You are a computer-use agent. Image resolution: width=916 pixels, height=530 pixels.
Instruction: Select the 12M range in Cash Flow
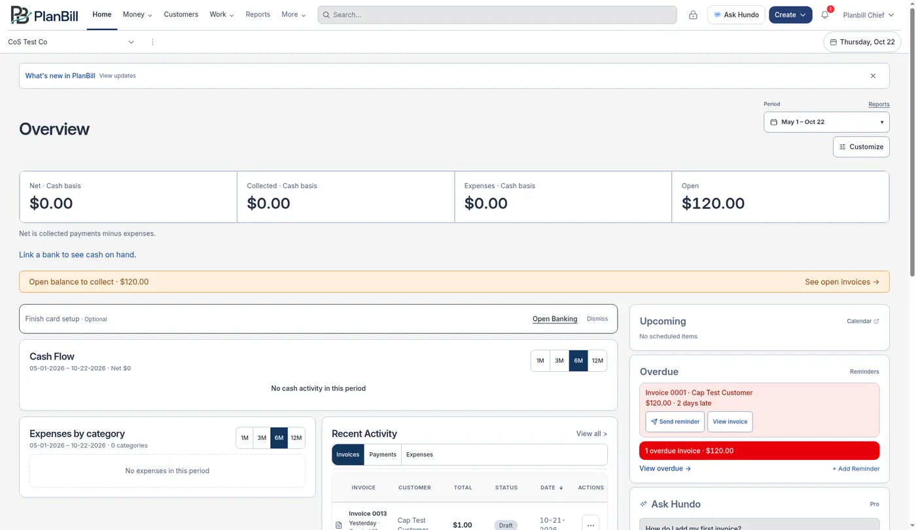pos(597,361)
